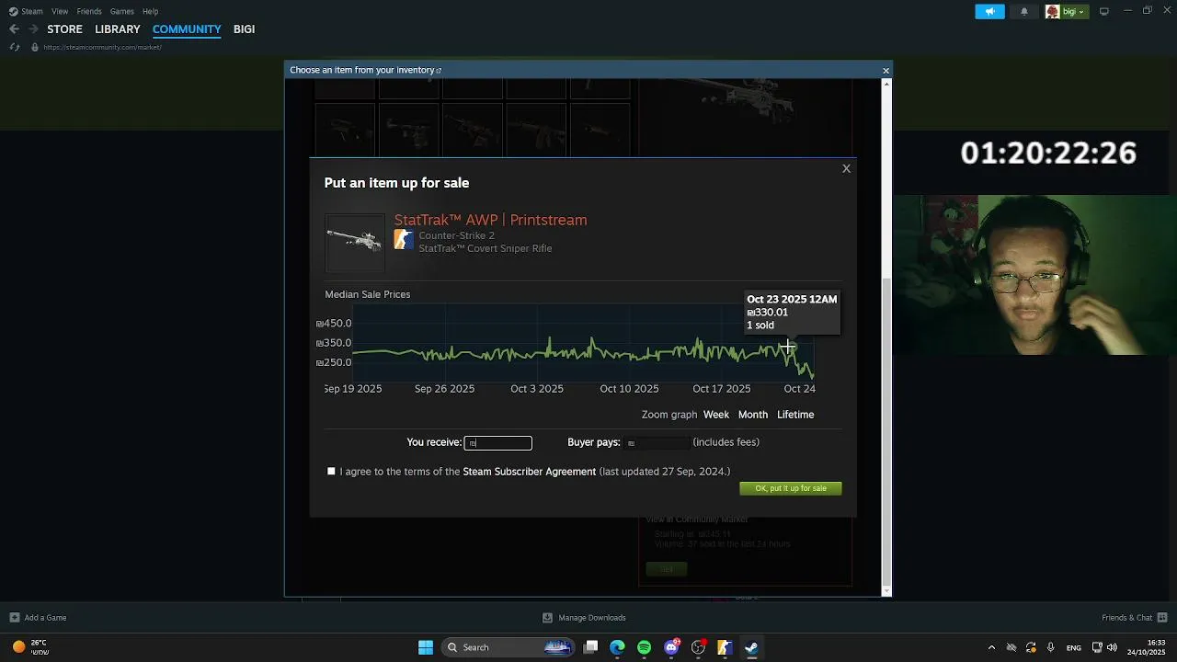The width and height of the screenshot is (1177, 662).
Task: Tick the Steam Subscriber Agreement checkbox
Action: pos(331,471)
